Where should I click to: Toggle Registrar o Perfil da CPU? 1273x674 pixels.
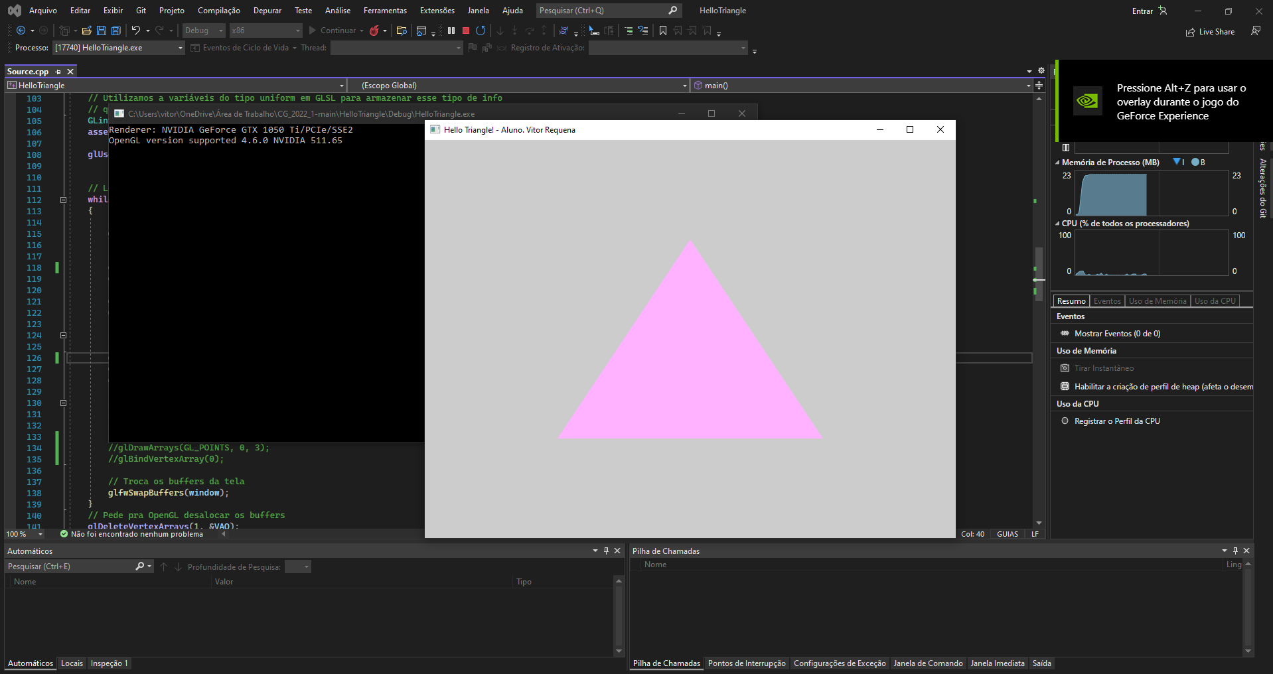tap(1110, 421)
